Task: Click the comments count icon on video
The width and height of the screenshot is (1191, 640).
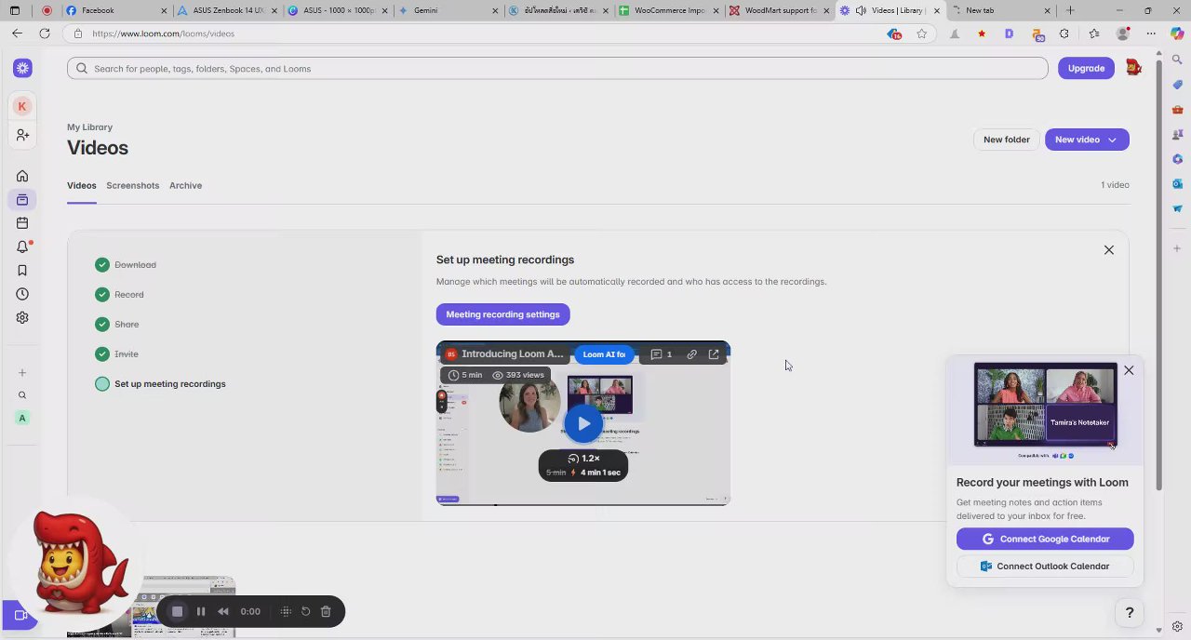Action: (662, 354)
